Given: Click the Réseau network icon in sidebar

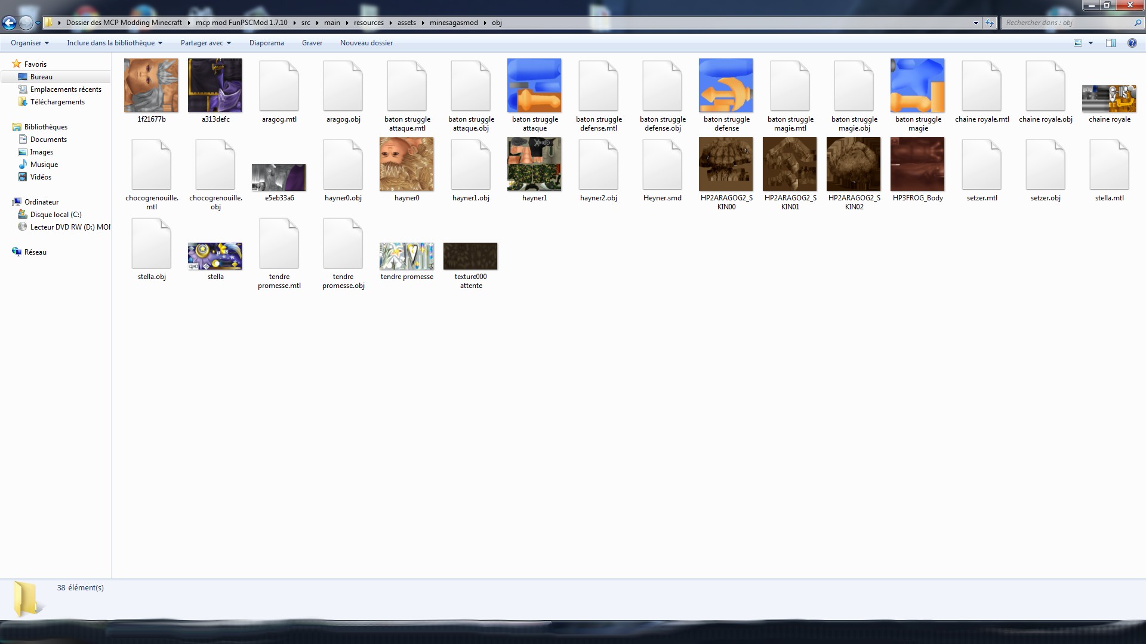Looking at the screenshot, I should (17, 252).
